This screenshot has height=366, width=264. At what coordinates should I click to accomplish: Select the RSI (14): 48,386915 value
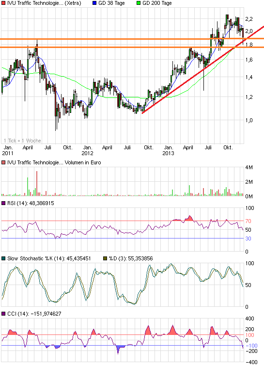click(x=31, y=203)
